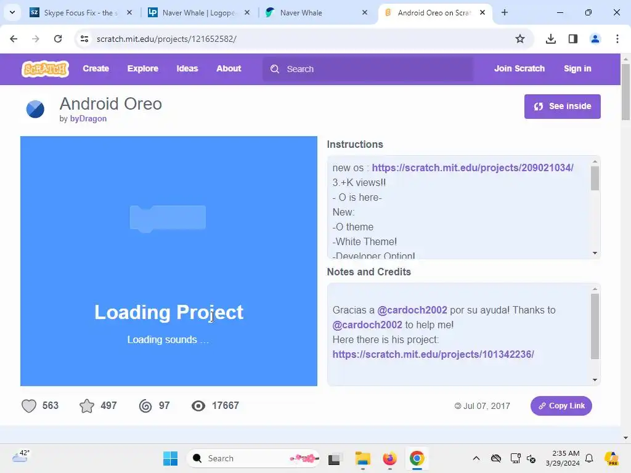Open the About menu item
The height and width of the screenshot is (473, 631).
[x=229, y=69]
